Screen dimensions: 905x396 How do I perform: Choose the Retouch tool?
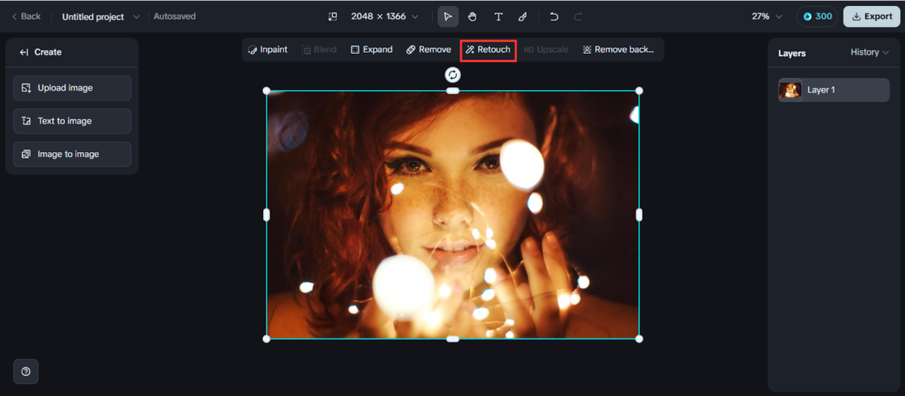(x=488, y=49)
